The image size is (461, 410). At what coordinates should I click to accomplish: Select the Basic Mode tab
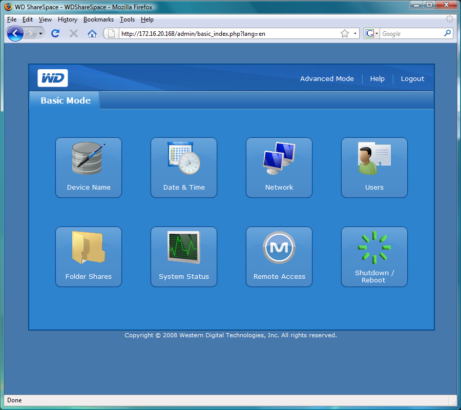65,100
